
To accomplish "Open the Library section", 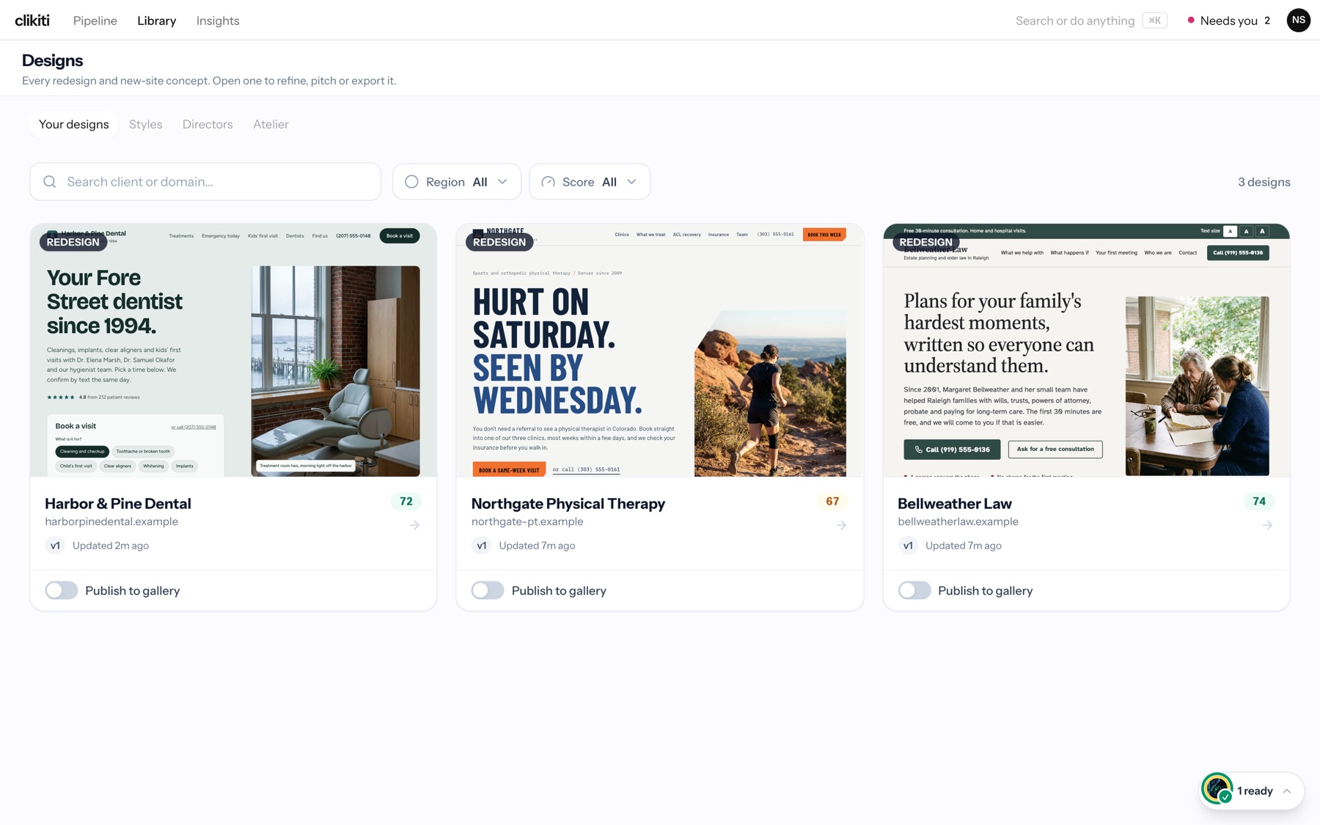I will (x=156, y=21).
